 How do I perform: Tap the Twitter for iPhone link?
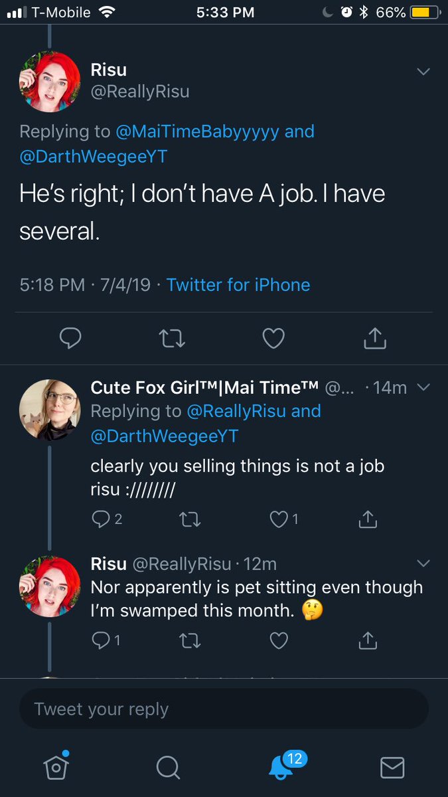(x=238, y=285)
